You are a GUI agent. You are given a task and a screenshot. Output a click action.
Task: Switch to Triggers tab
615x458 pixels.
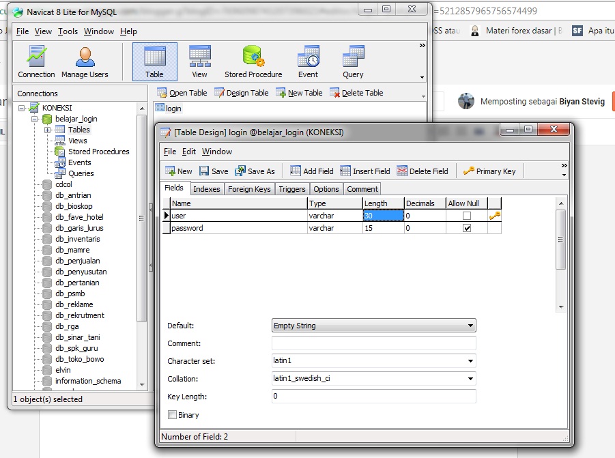292,189
